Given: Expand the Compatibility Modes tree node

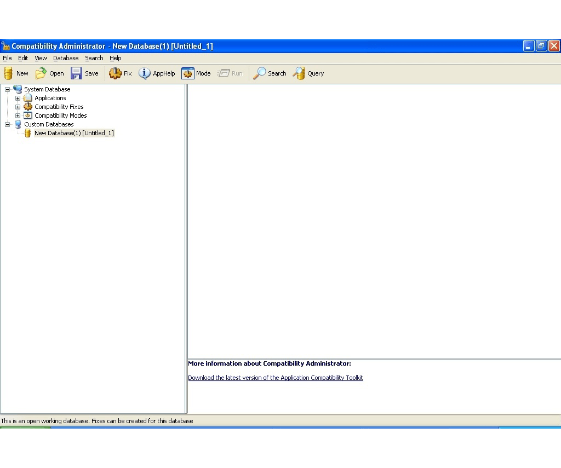Looking at the screenshot, I should (18, 115).
